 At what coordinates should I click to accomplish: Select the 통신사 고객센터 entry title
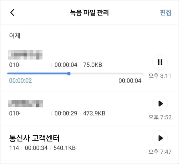[34, 138]
